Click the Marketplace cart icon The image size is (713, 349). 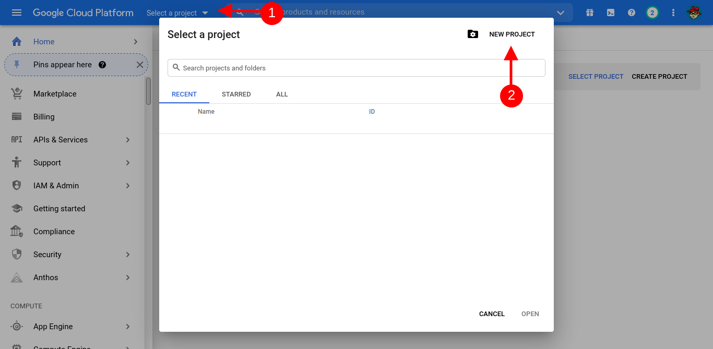[x=17, y=94]
